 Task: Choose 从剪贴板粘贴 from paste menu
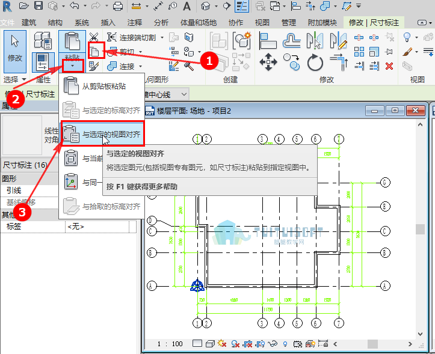(102, 86)
